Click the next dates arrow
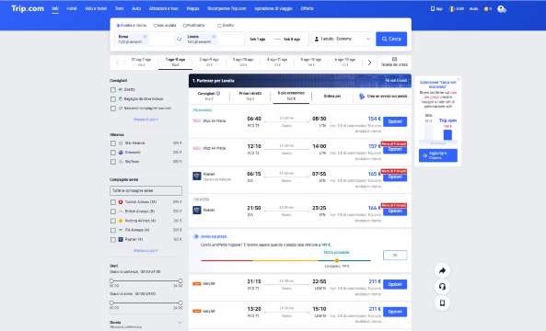This screenshot has height=331, width=546. point(369,63)
